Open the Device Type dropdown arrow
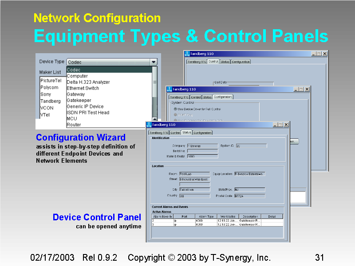Image resolution: width=355 pixels, height=266 pixels. [x=154, y=62]
